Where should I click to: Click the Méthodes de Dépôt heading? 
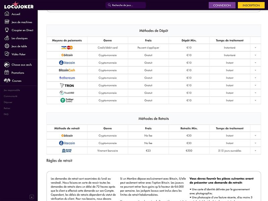coord(154,30)
